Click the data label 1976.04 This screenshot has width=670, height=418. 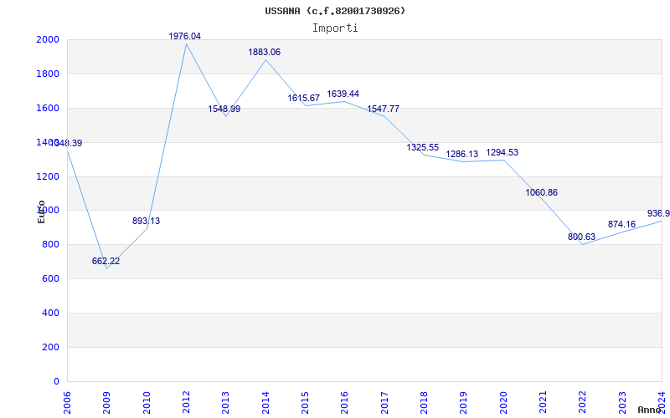184,36
